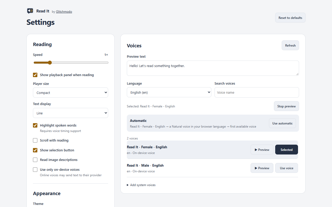
Task: Click the 'Appearance' section heading
Action: tap(47, 194)
